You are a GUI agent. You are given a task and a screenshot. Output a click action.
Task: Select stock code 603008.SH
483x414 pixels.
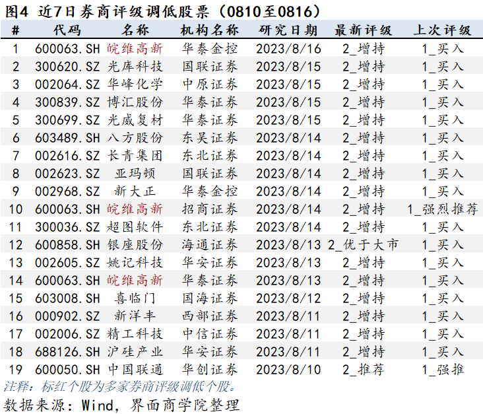pos(67,298)
